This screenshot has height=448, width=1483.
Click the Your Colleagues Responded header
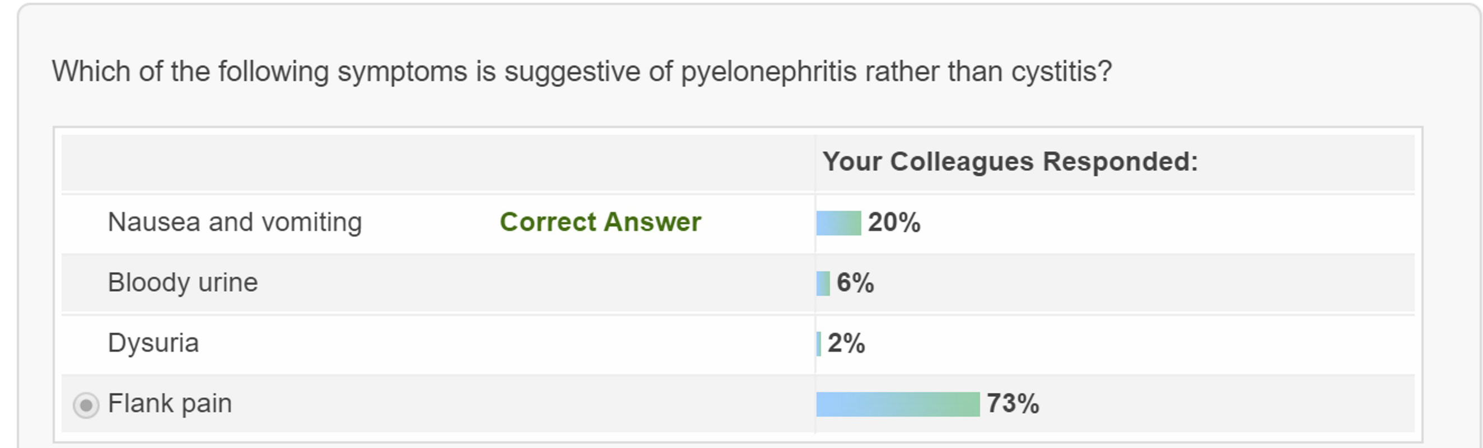click(x=1010, y=162)
